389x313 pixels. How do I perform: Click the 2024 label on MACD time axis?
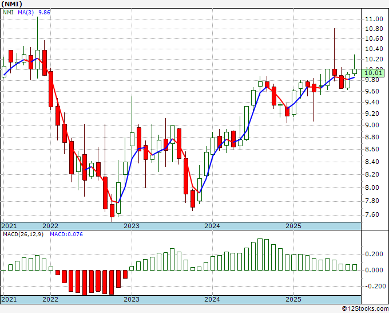pyautogui.click(x=212, y=299)
